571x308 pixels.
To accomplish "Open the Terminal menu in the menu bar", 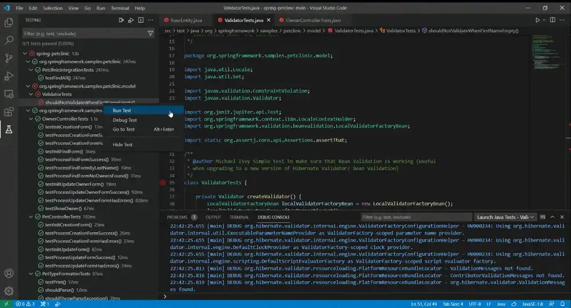I will 120,8.
